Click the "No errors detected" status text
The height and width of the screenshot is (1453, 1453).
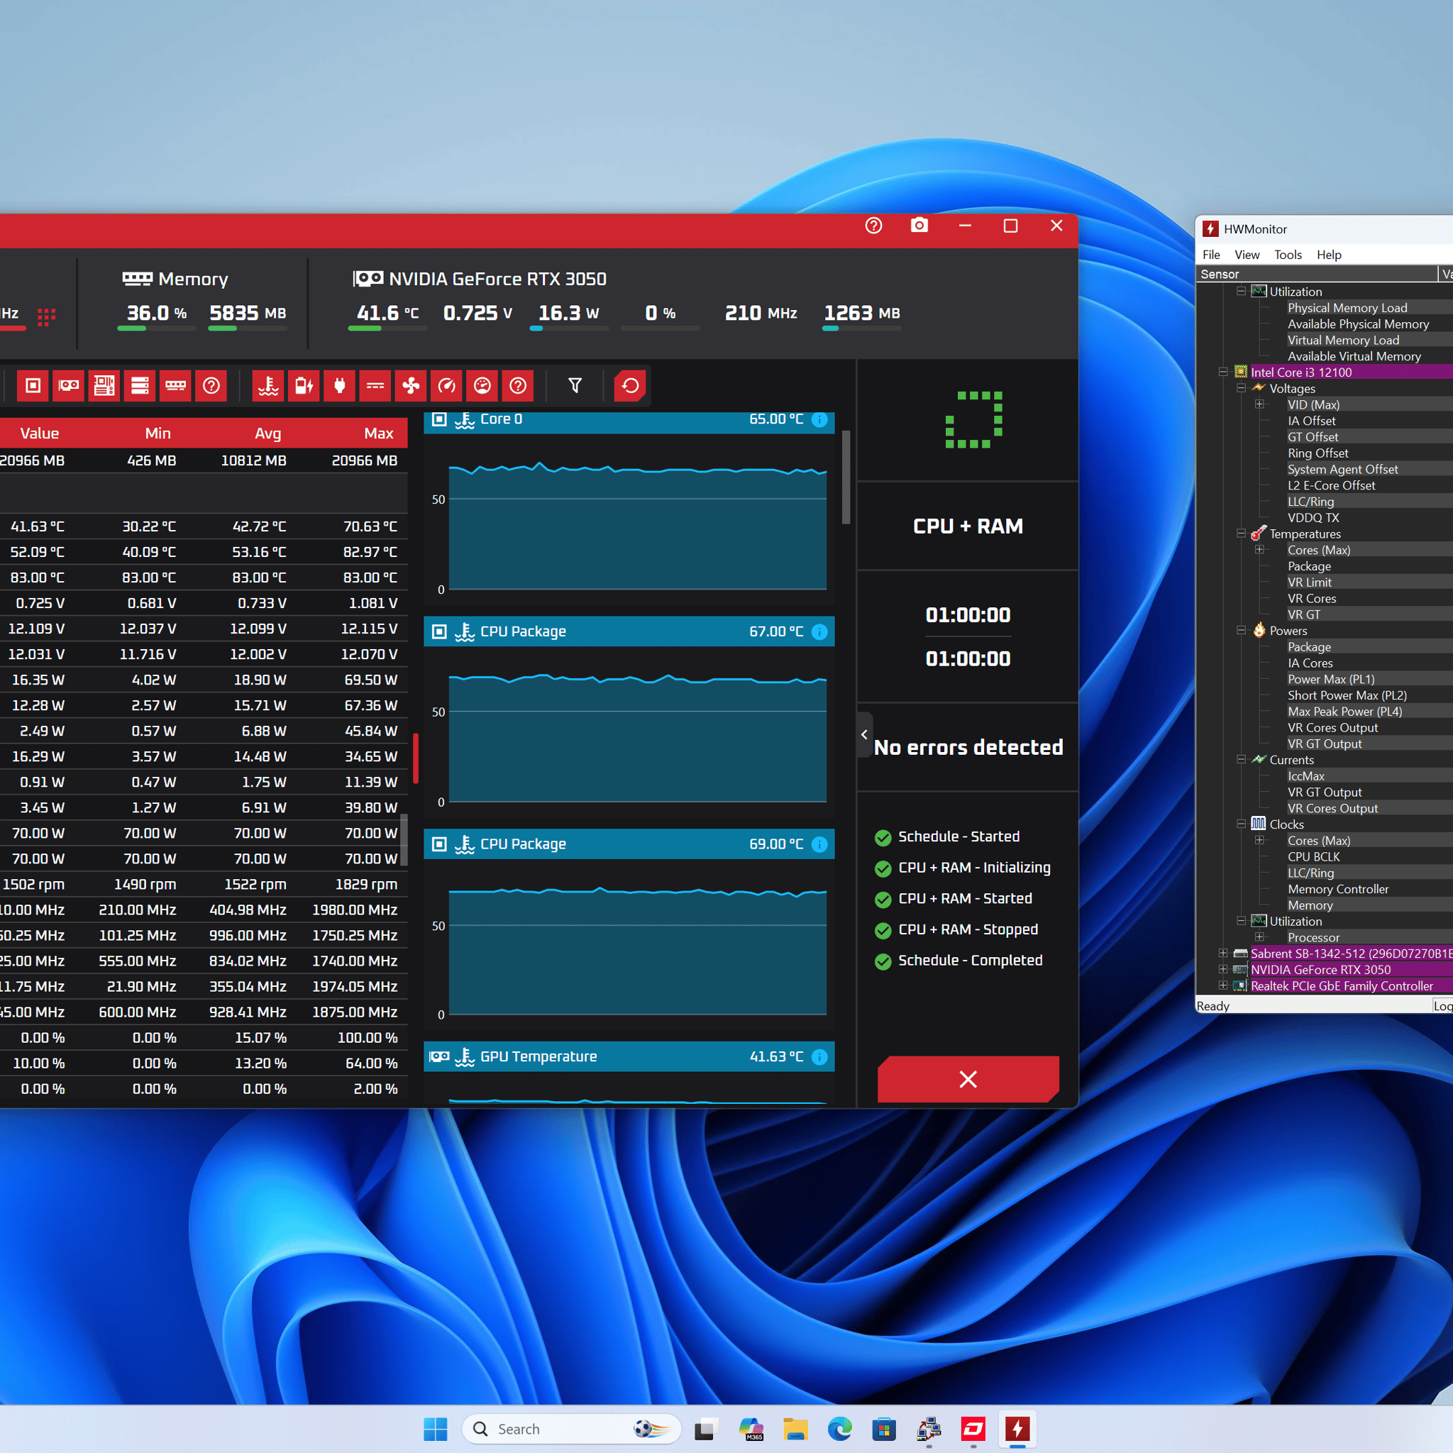[968, 747]
